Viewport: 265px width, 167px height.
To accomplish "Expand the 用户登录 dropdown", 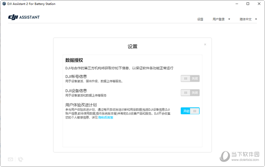I will pos(221,19).
